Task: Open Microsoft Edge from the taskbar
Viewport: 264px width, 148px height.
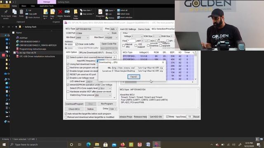Action: click(89, 144)
